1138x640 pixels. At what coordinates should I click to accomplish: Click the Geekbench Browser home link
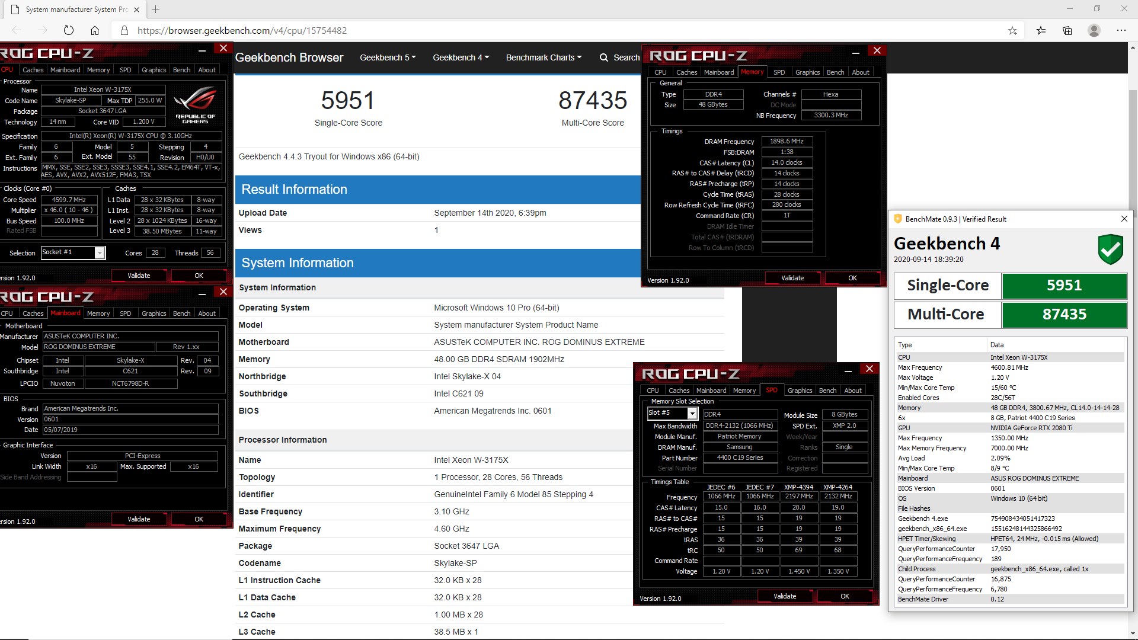pyautogui.click(x=289, y=57)
